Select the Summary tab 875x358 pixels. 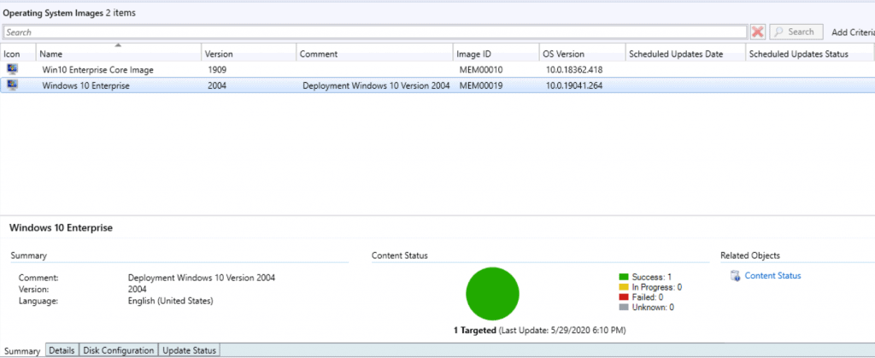tap(22, 351)
